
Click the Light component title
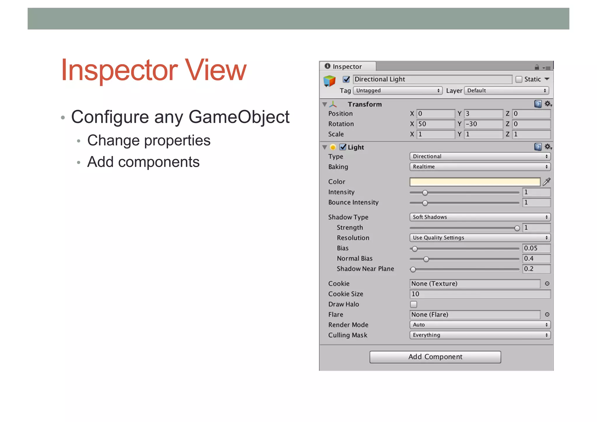click(x=356, y=147)
